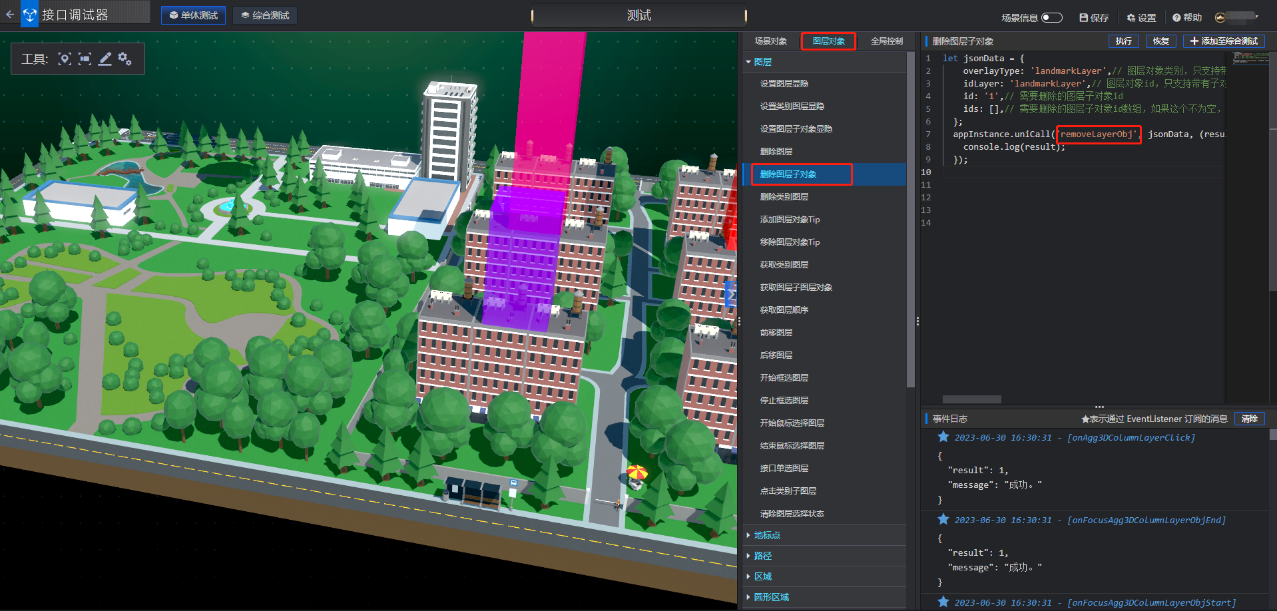Select 后移图层 item
This screenshot has width=1277, height=611.
point(824,355)
